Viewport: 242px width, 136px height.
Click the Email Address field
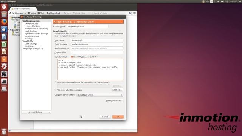coord(97,44)
